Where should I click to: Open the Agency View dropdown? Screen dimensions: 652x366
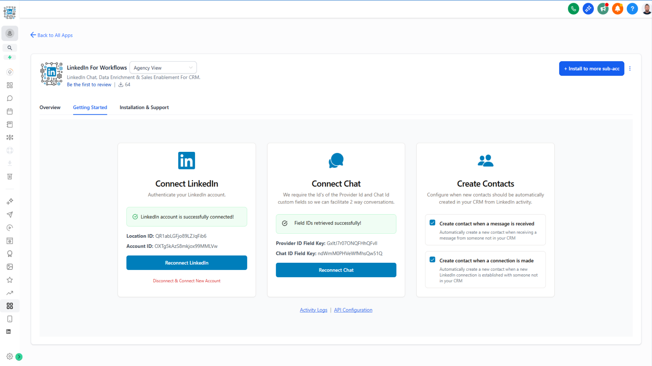pos(163,68)
